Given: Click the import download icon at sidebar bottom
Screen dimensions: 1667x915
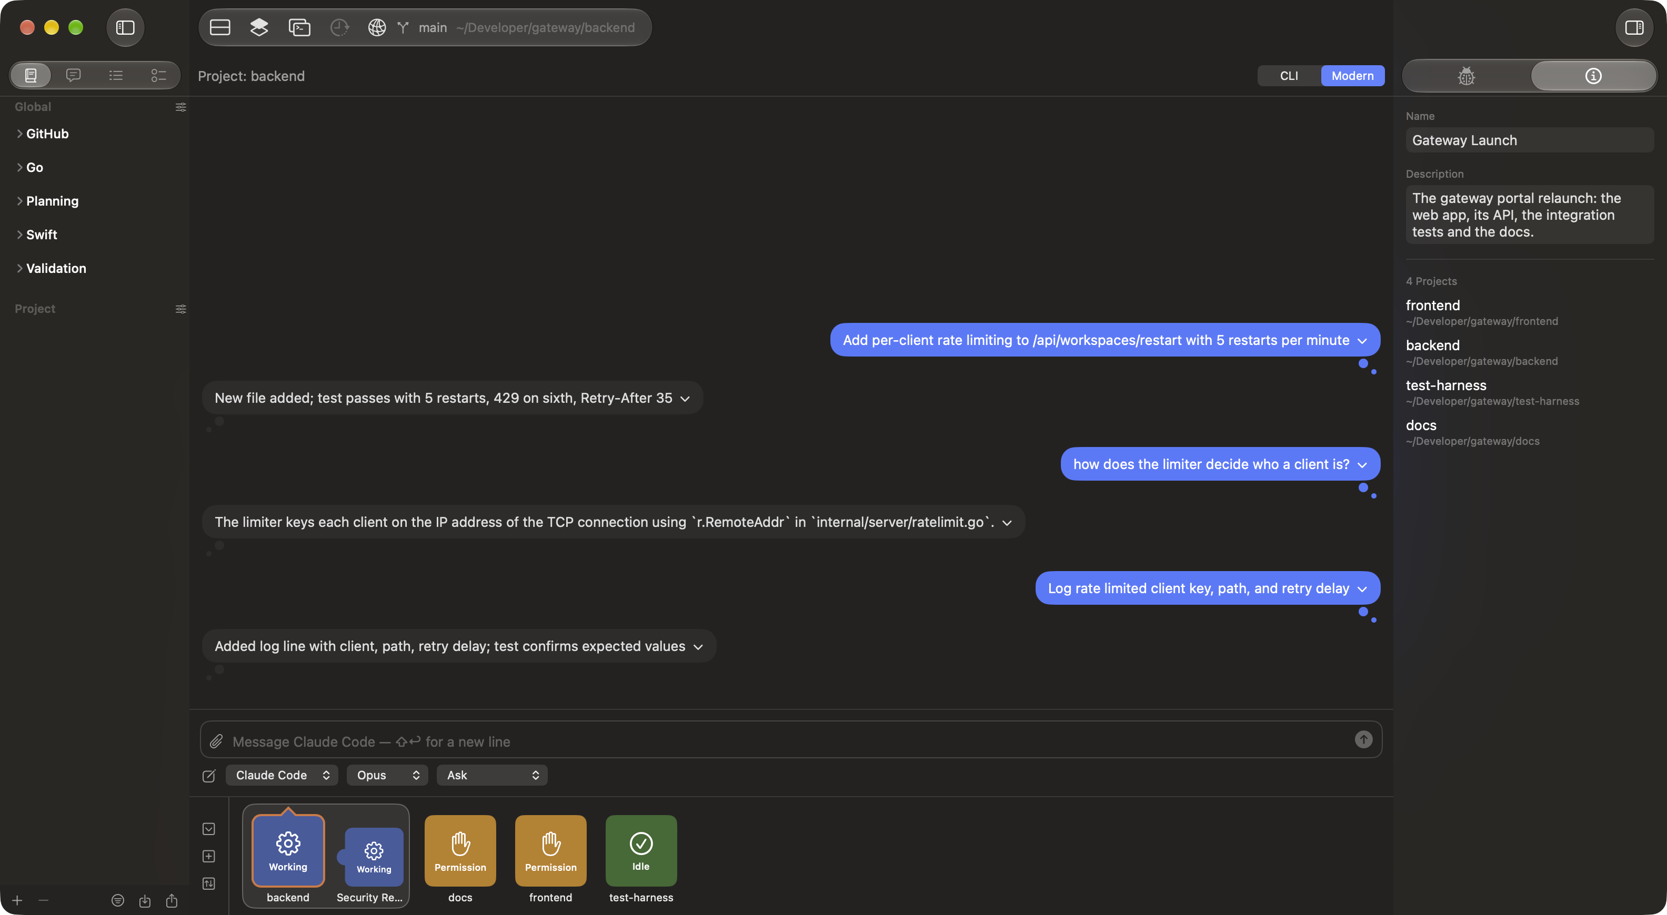Looking at the screenshot, I should pos(145,900).
